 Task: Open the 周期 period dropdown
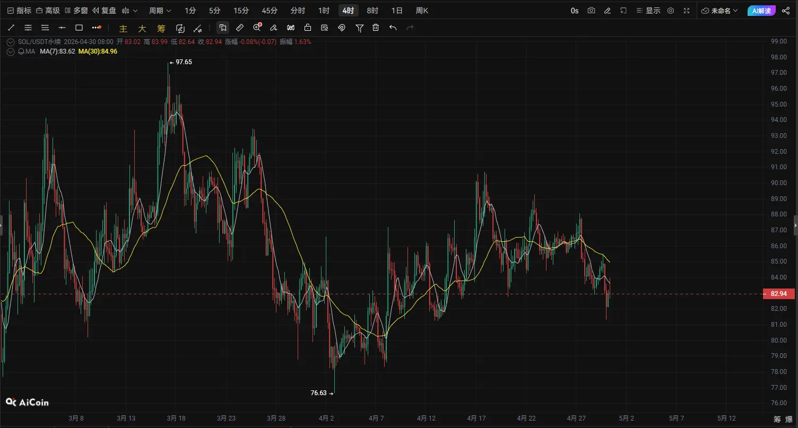pos(160,11)
